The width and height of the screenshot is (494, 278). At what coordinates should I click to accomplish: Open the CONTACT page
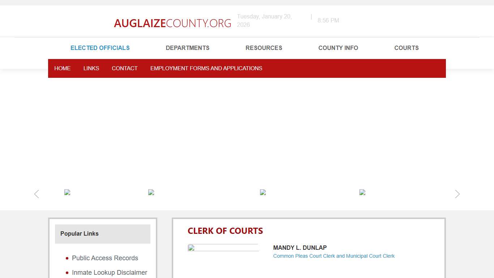[x=124, y=68]
